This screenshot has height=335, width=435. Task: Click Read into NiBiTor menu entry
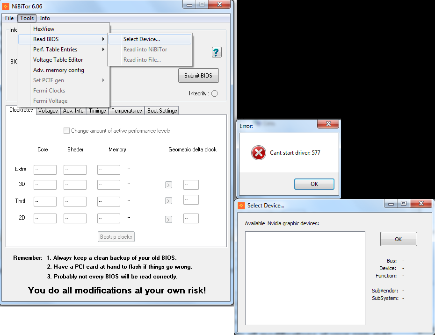[150, 50]
